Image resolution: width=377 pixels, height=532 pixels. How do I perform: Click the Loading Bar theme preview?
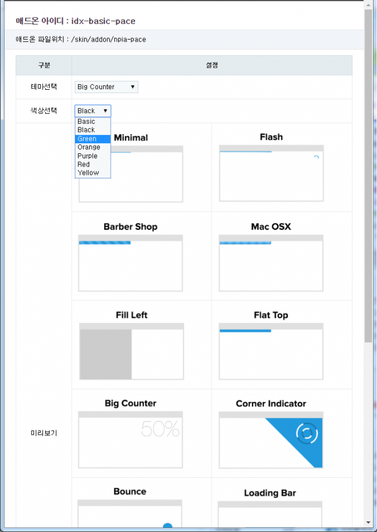(270, 514)
